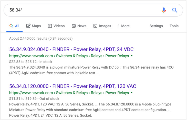
Task: Expand dropdown arrow beside second newark.com URL
Action: (132, 92)
